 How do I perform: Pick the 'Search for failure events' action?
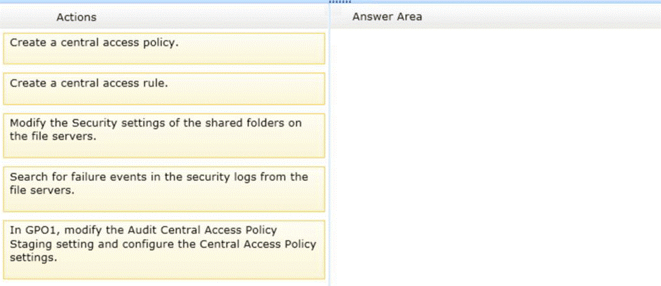164,188
